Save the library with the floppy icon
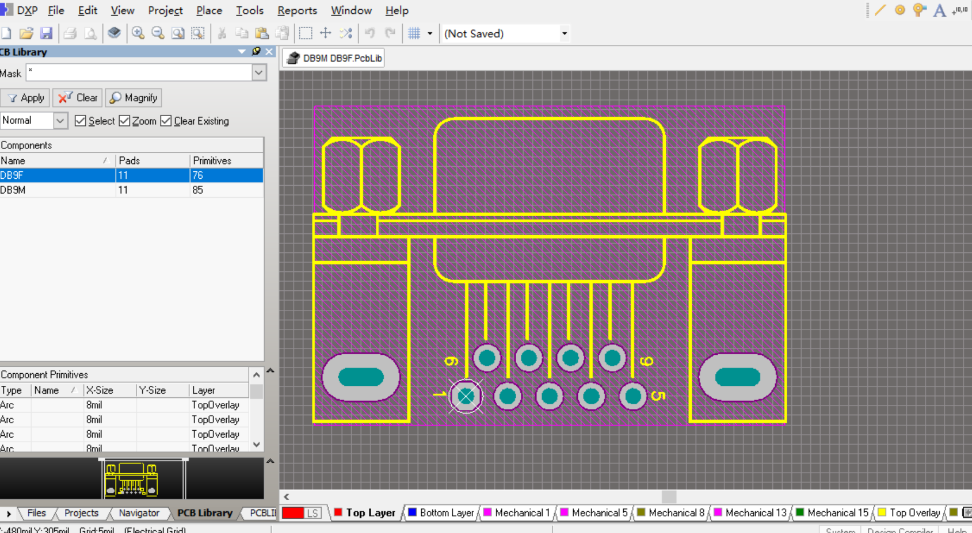The image size is (972, 533). pyautogui.click(x=46, y=33)
